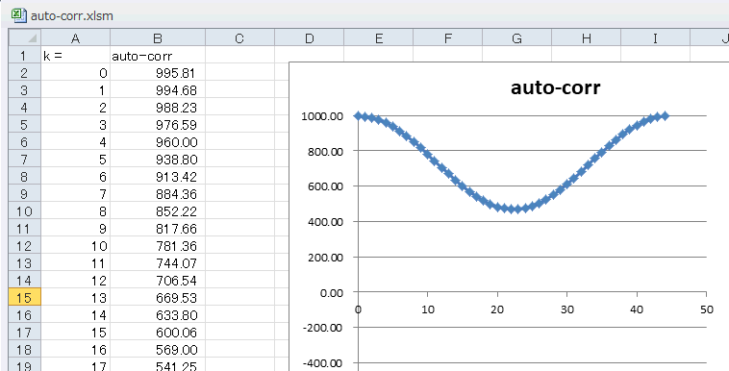Click horizontal axis label 50
This screenshot has height=371, width=729.
707,309
